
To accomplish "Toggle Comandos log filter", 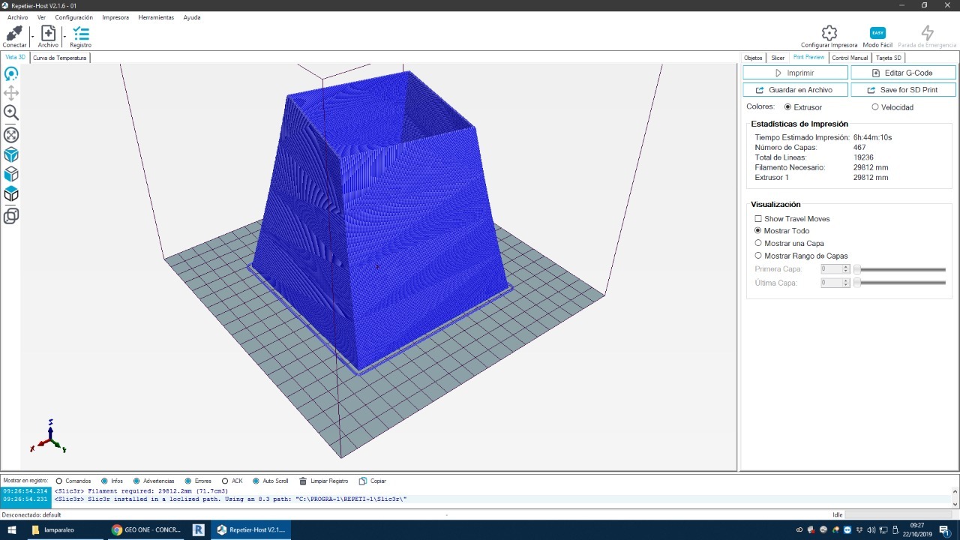I will [x=59, y=481].
